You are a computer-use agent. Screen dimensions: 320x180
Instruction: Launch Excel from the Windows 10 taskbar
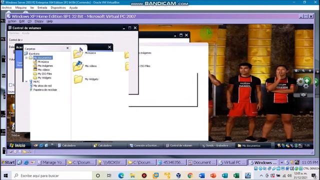[x=236, y=175]
